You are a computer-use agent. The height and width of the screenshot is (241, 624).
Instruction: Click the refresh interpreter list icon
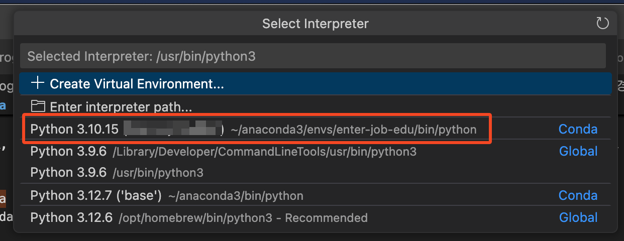pos(602,23)
